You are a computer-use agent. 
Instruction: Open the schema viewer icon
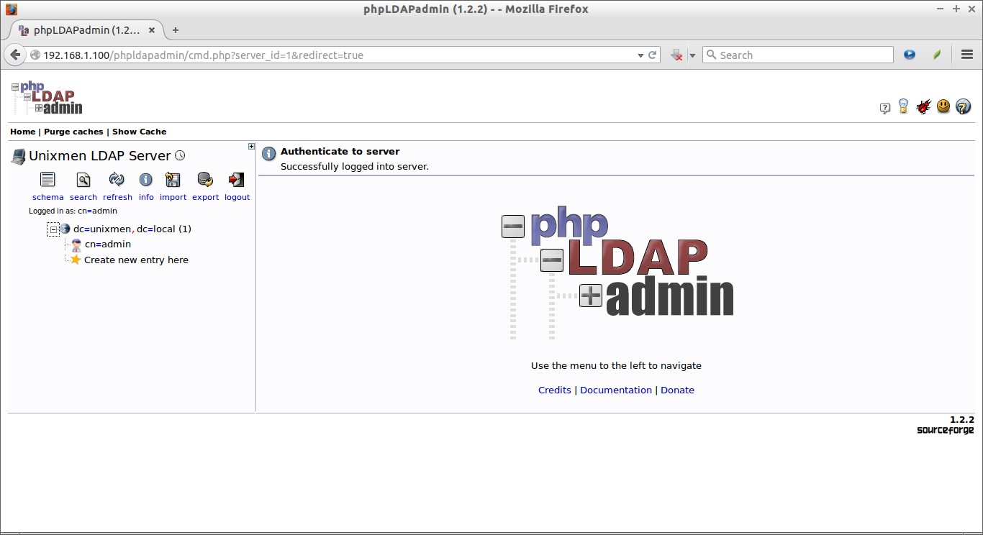[47, 180]
